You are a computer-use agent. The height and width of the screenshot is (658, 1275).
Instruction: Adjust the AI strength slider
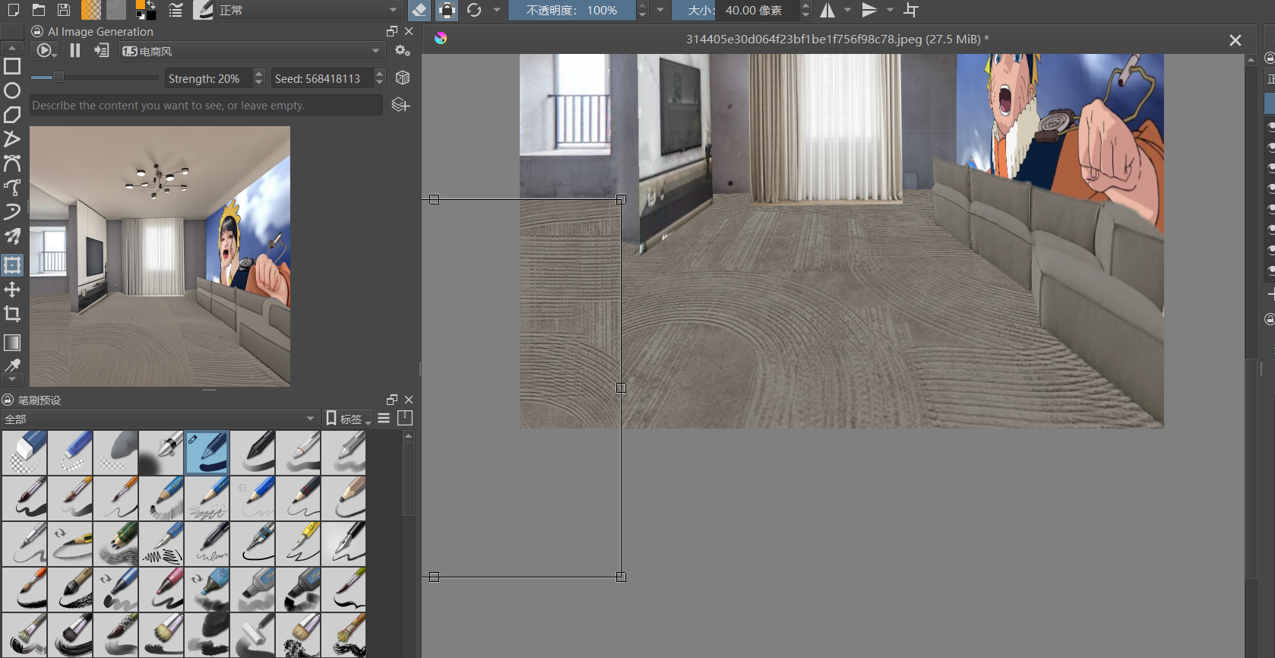tap(95, 78)
